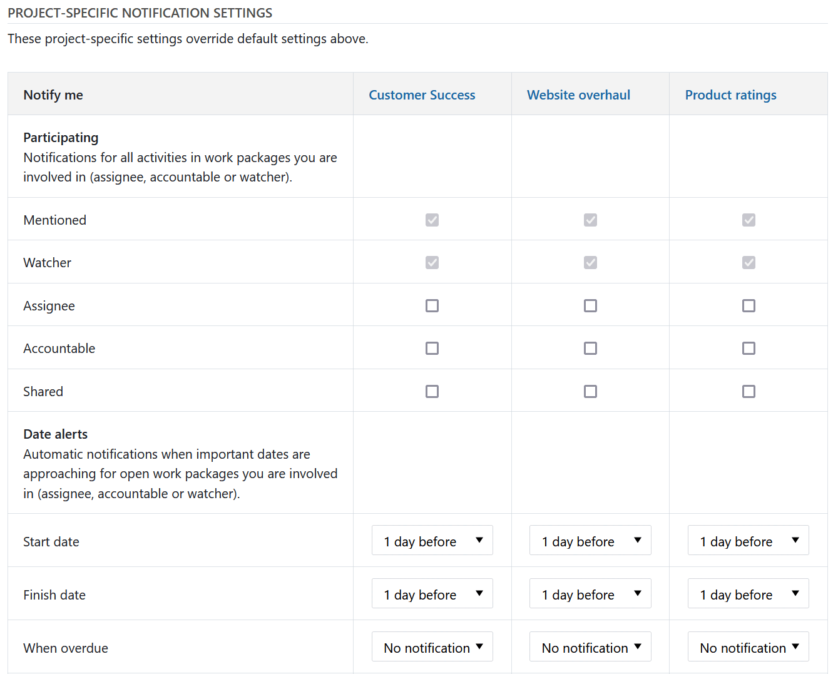The height and width of the screenshot is (674, 838).
Task: Enable Assignee notifications for Website overhaul
Action: [590, 305]
